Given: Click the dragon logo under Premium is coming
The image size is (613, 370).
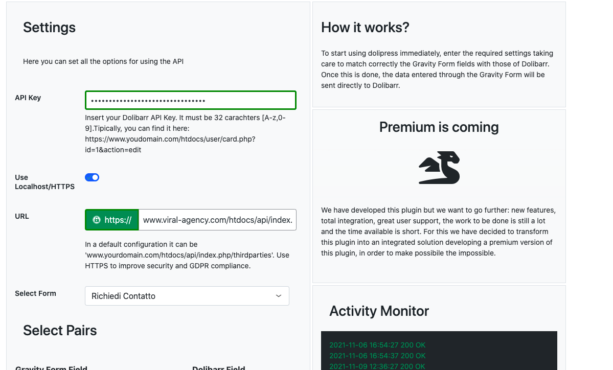Looking at the screenshot, I should coord(439,168).
